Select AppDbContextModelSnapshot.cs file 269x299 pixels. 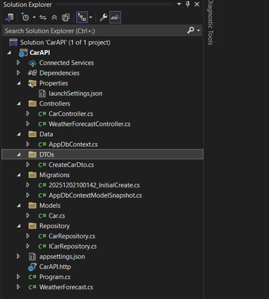coord(95,195)
